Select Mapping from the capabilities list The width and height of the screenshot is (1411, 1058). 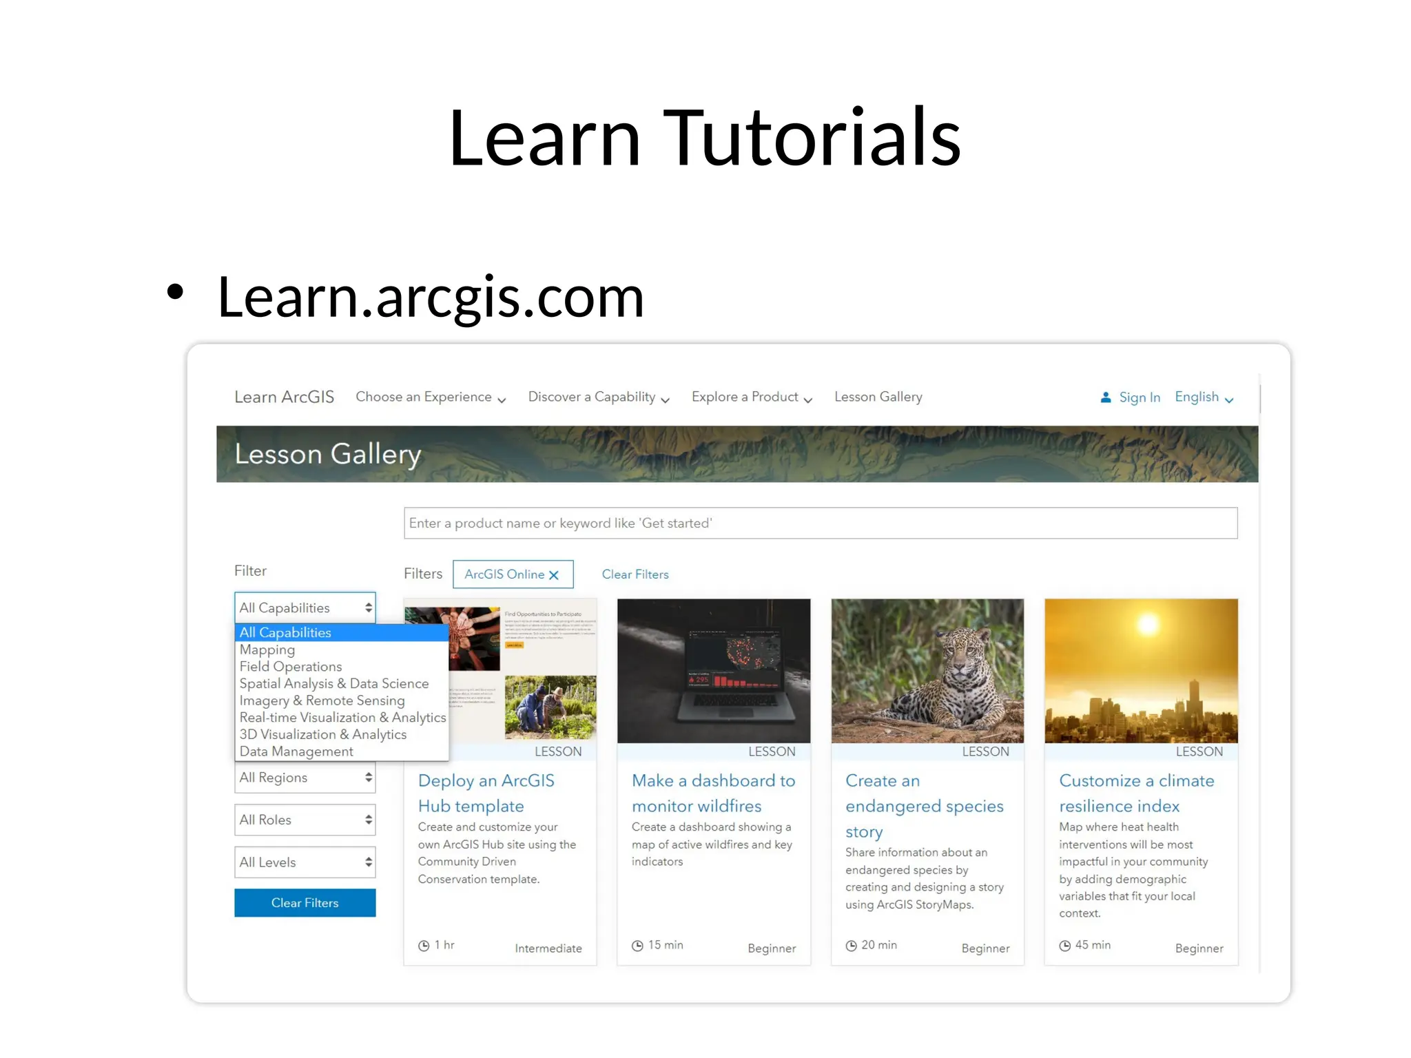(342, 650)
